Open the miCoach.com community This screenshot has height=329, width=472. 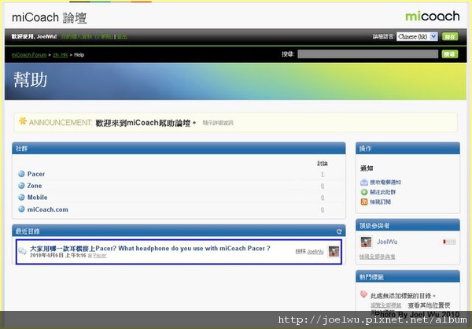[x=47, y=209]
